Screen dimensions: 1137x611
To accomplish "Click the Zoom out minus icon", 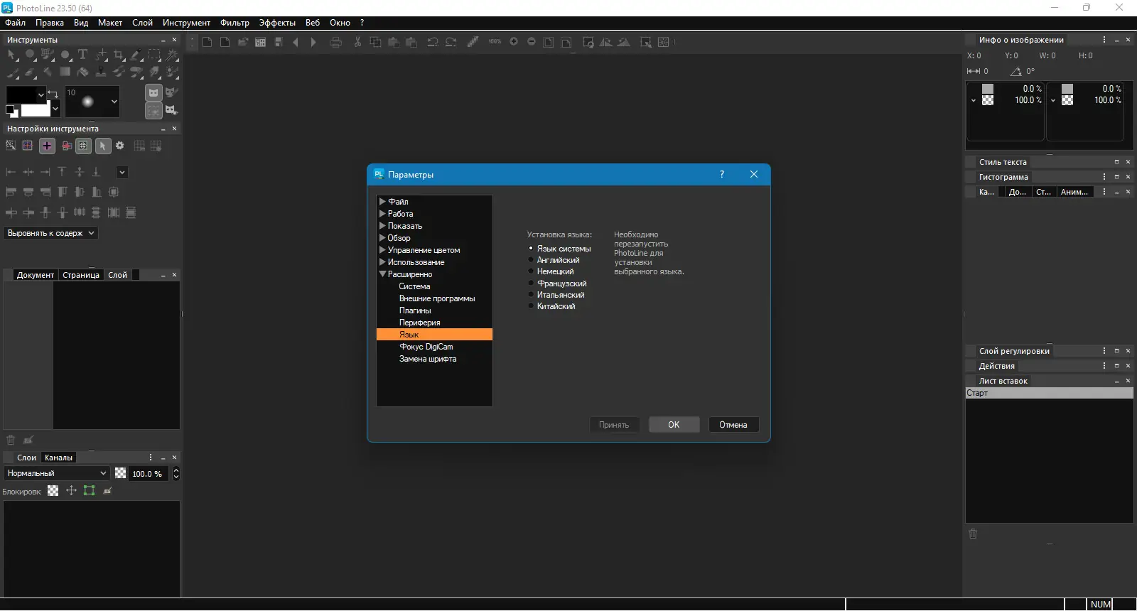I will pyautogui.click(x=532, y=42).
